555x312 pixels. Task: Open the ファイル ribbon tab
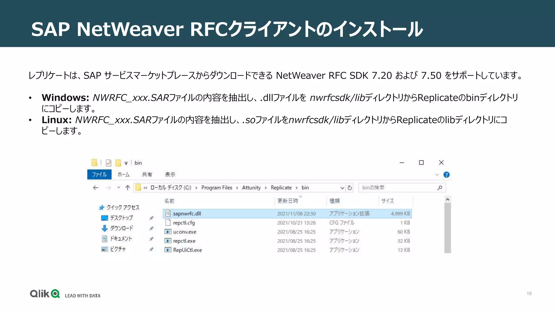coord(99,174)
